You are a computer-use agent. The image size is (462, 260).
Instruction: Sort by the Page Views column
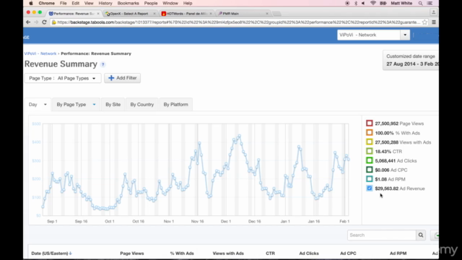click(132, 253)
